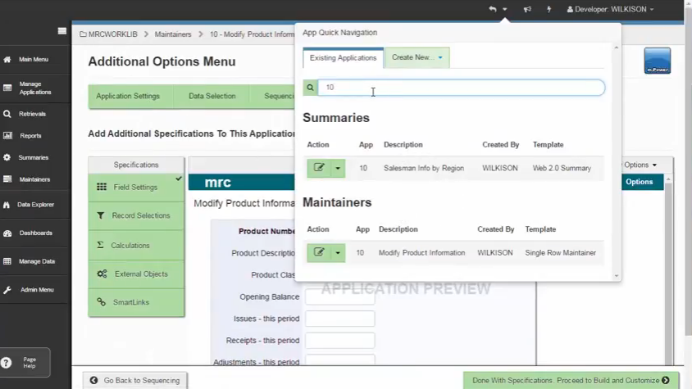
Task: Open Data Explorer in sidebar
Action: [35, 205]
